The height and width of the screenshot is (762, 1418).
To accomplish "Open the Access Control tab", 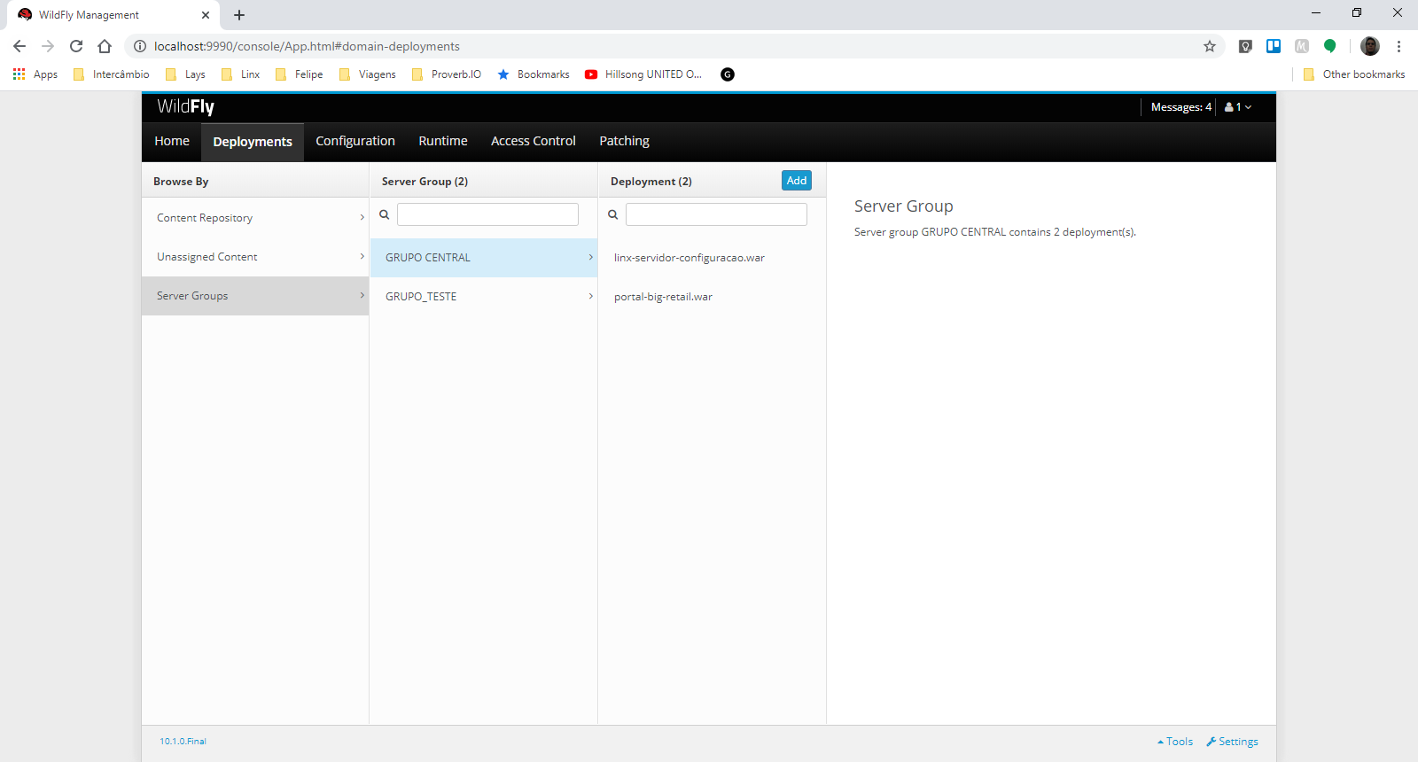I will pyautogui.click(x=534, y=141).
